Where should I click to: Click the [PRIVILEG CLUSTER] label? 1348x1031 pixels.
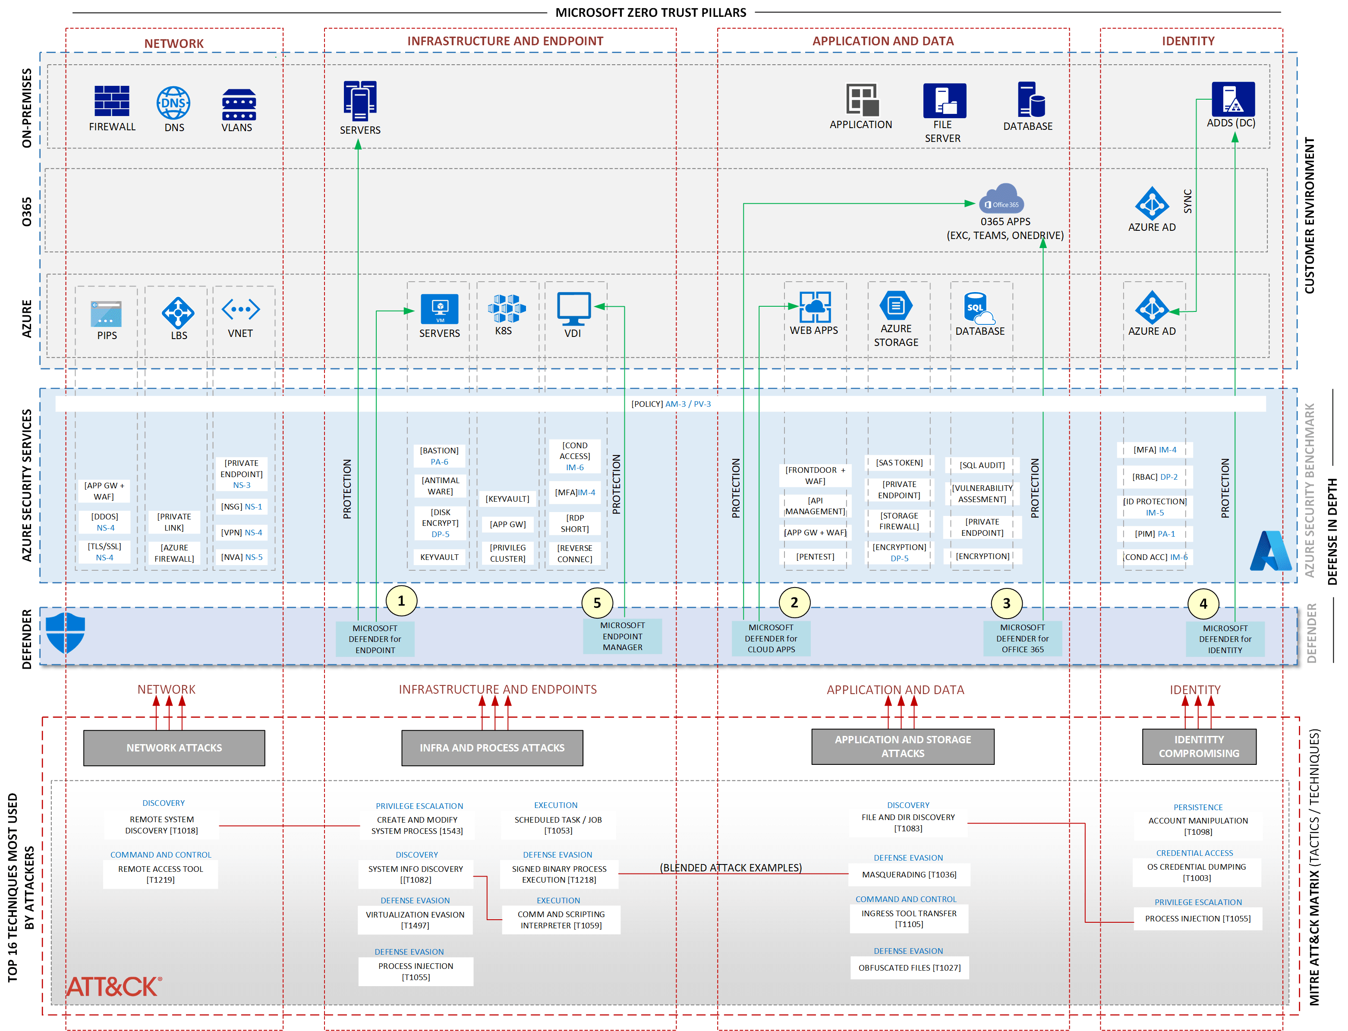click(507, 553)
